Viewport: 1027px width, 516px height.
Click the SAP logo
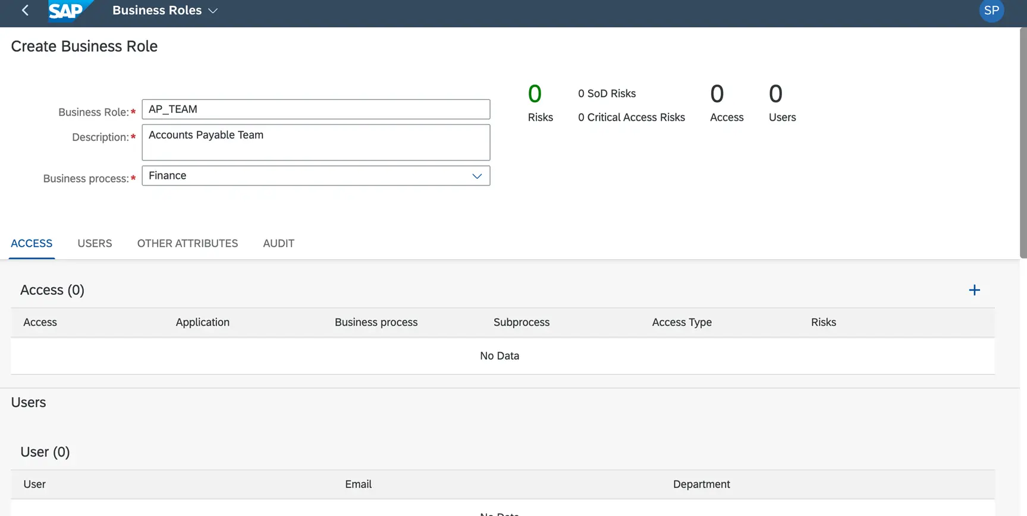(x=68, y=11)
